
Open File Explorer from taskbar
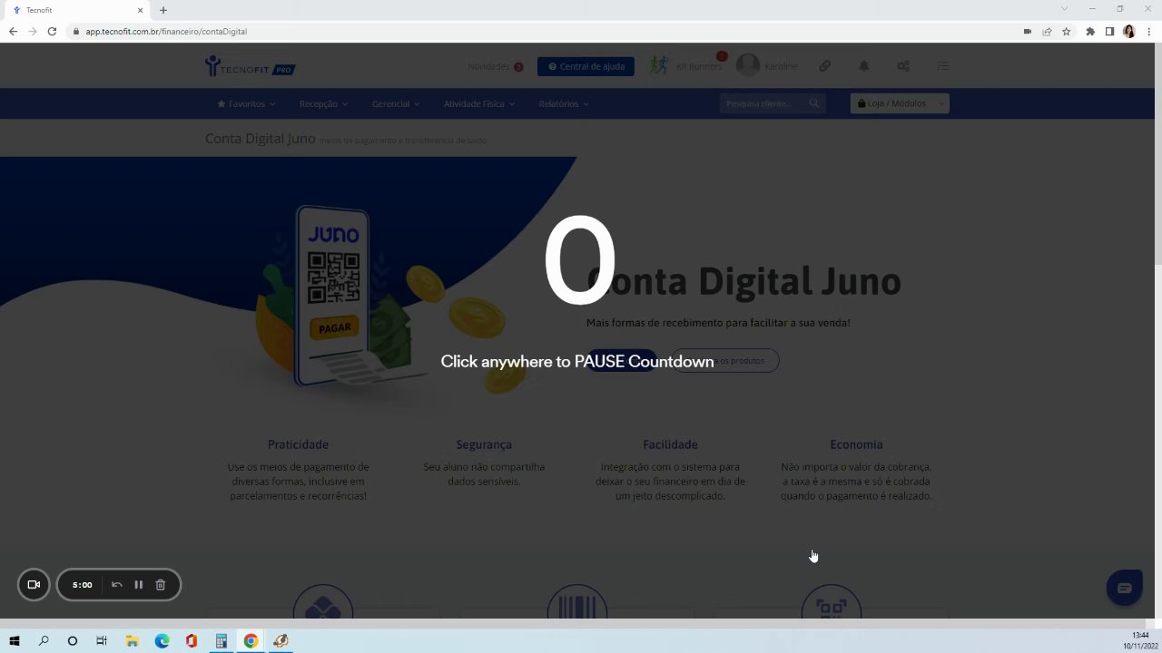pyautogui.click(x=132, y=641)
